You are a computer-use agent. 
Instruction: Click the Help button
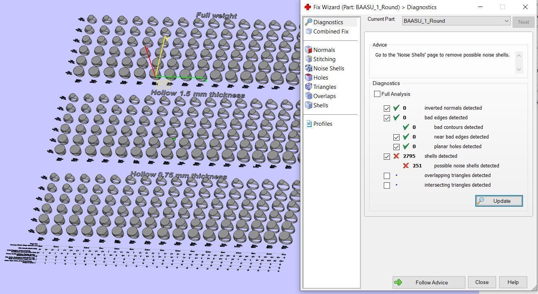(513, 282)
